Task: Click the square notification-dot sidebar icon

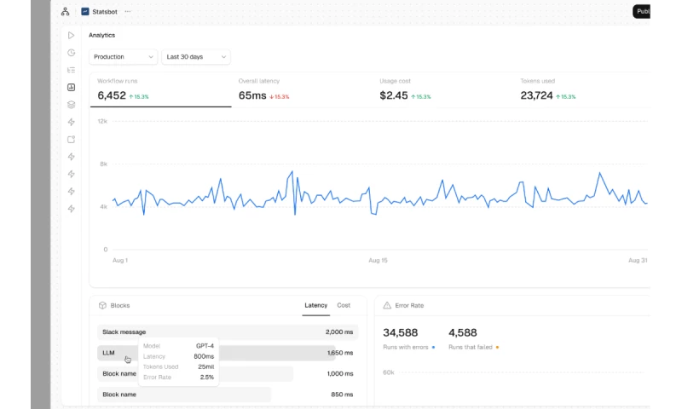Action: 72,140
